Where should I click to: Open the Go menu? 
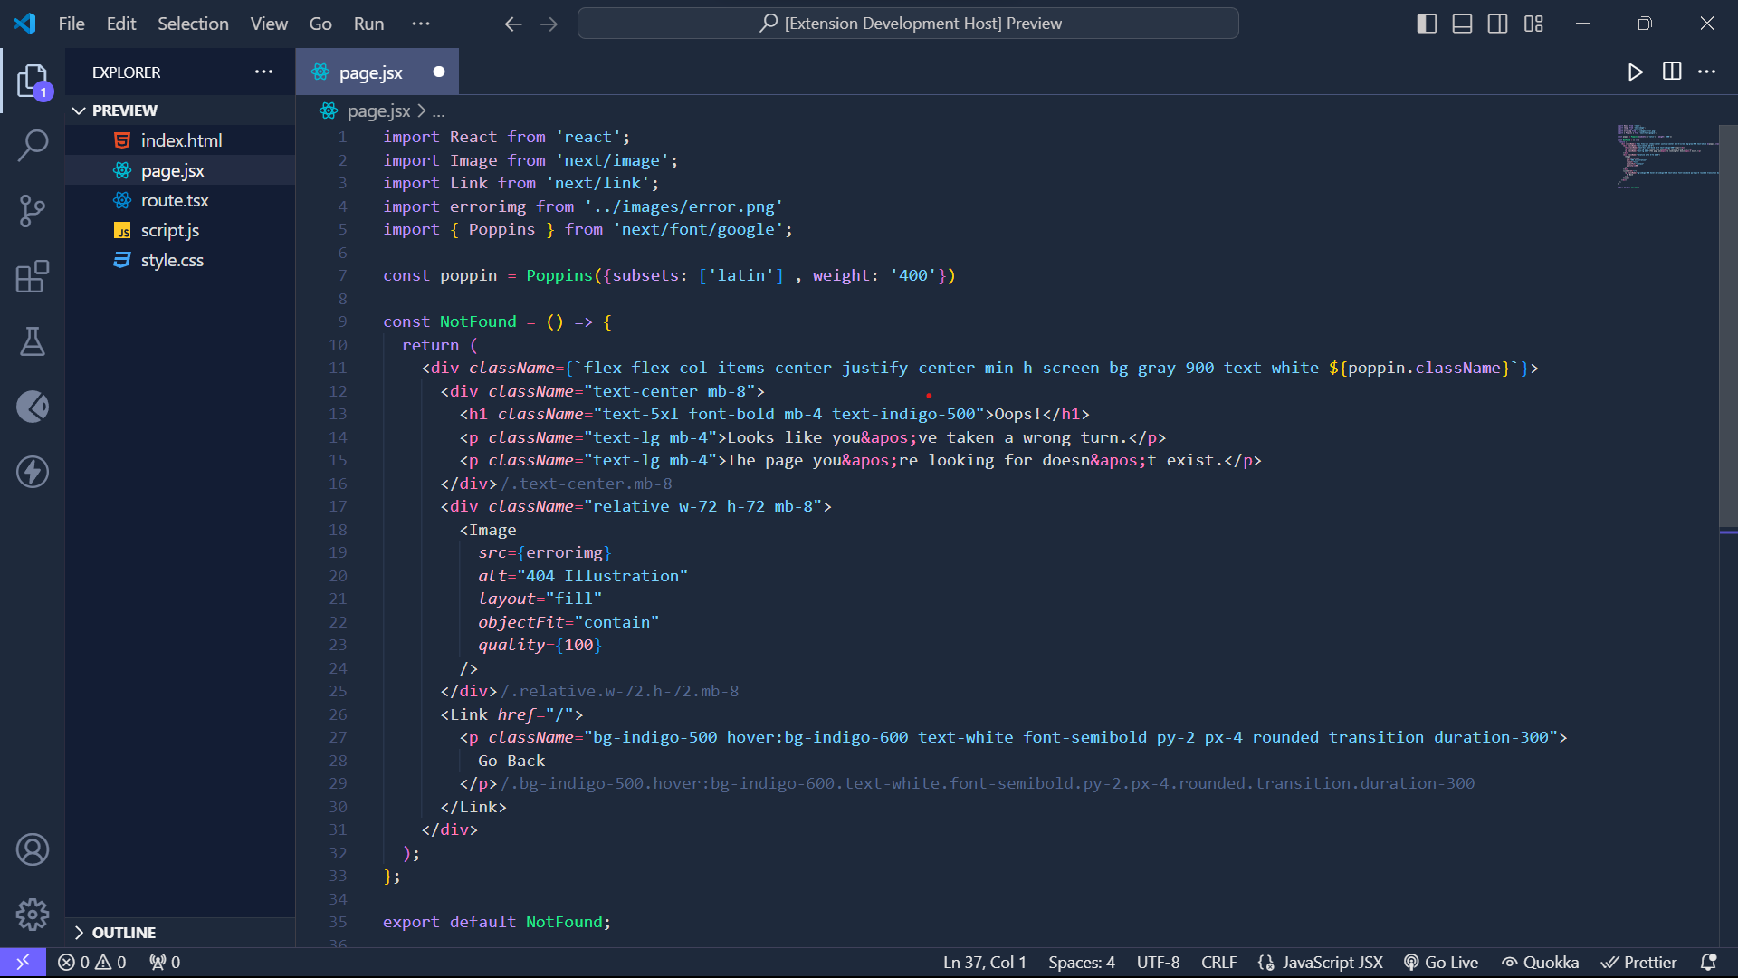coord(320,24)
